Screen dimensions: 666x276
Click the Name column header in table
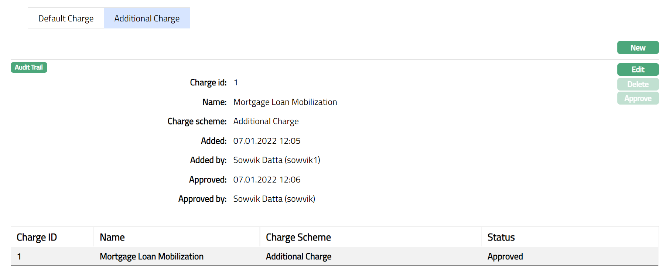[x=112, y=237]
